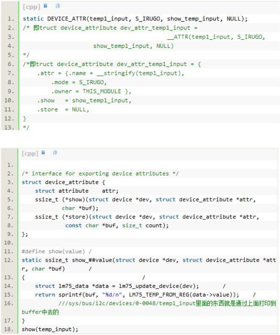The width and height of the screenshot is (280, 335).
Task: Click line 'struct device_attribute {'
Action: pos(63,182)
